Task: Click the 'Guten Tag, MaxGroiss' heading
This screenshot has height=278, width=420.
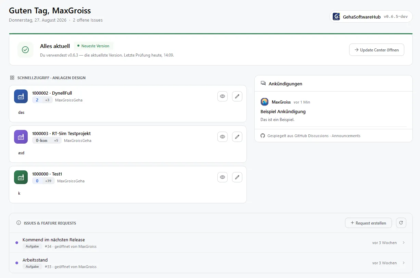Action: 50,11
